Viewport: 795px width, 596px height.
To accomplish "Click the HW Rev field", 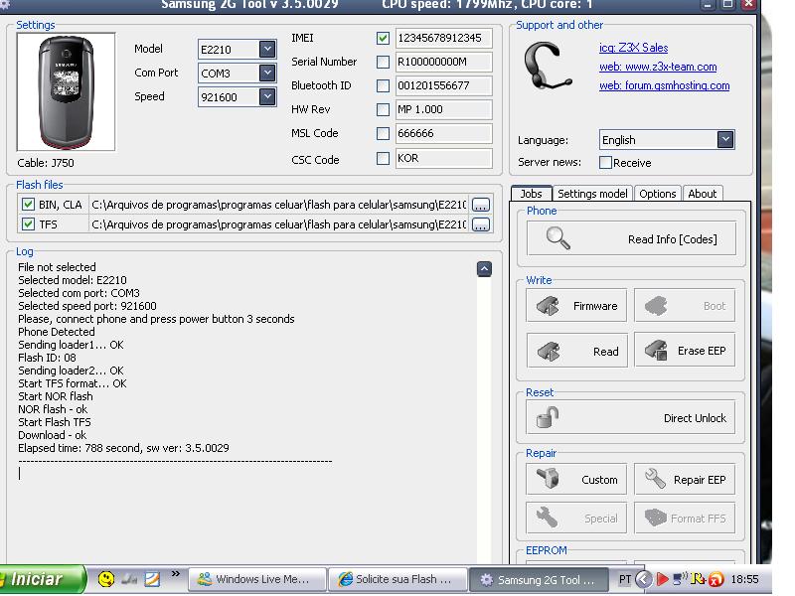I will click(x=443, y=109).
